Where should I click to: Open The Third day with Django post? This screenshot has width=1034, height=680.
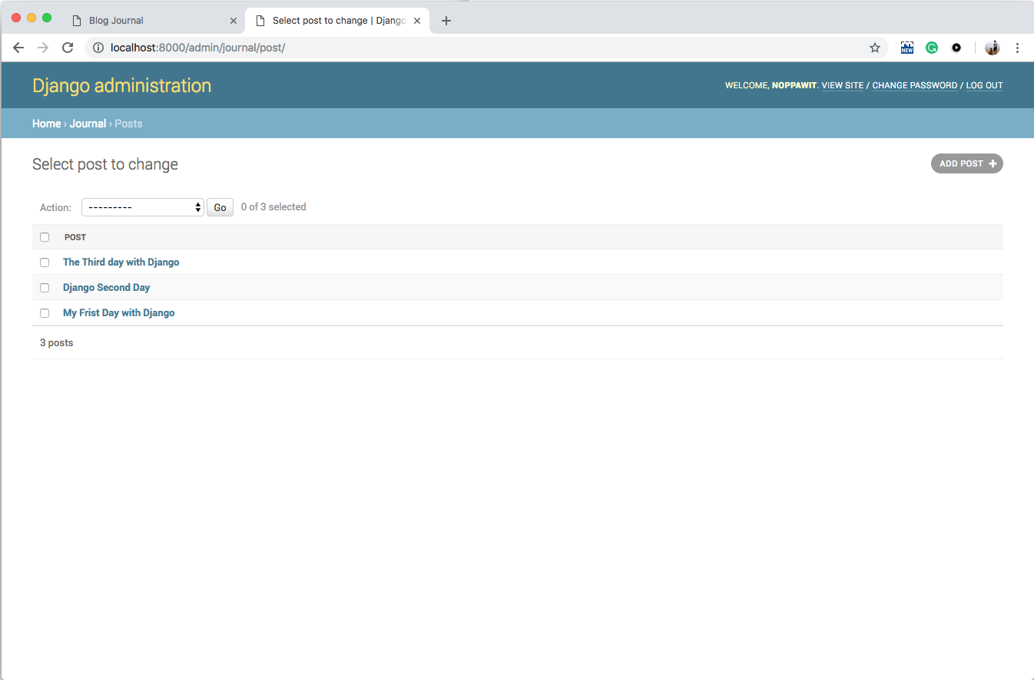(121, 262)
